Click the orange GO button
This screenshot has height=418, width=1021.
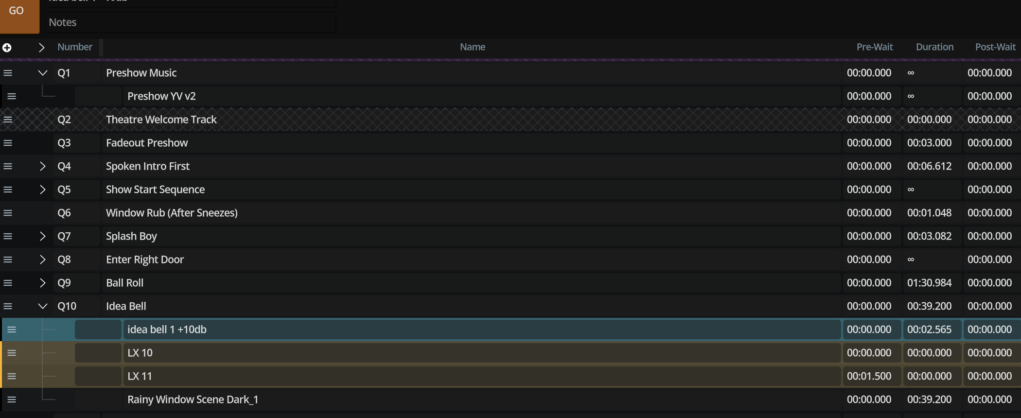(19, 16)
